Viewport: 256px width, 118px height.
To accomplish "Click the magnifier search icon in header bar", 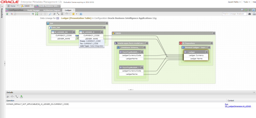I will 242,10.
